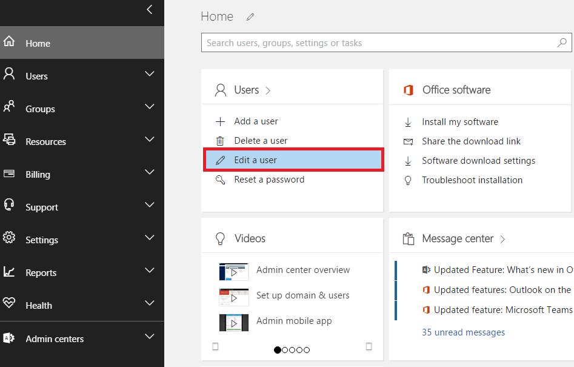
Task: Select the third videos carousel page dot
Action: 292,350
